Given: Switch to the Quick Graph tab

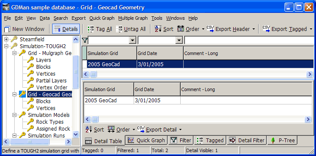Looking at the screenshot, I should 147,140.
